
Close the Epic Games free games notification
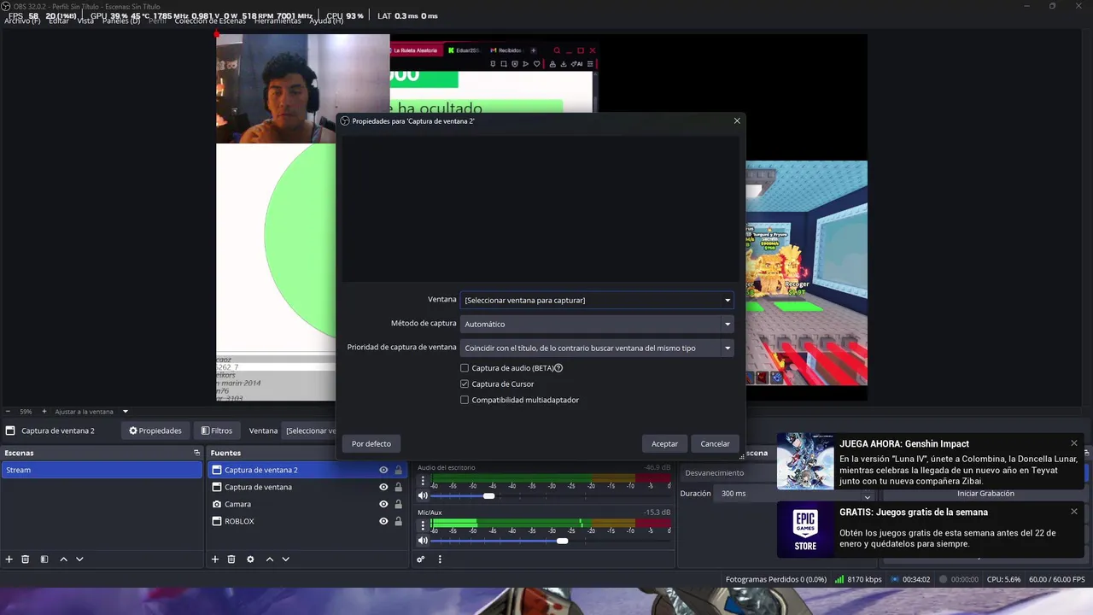(x=1074, y=512)
